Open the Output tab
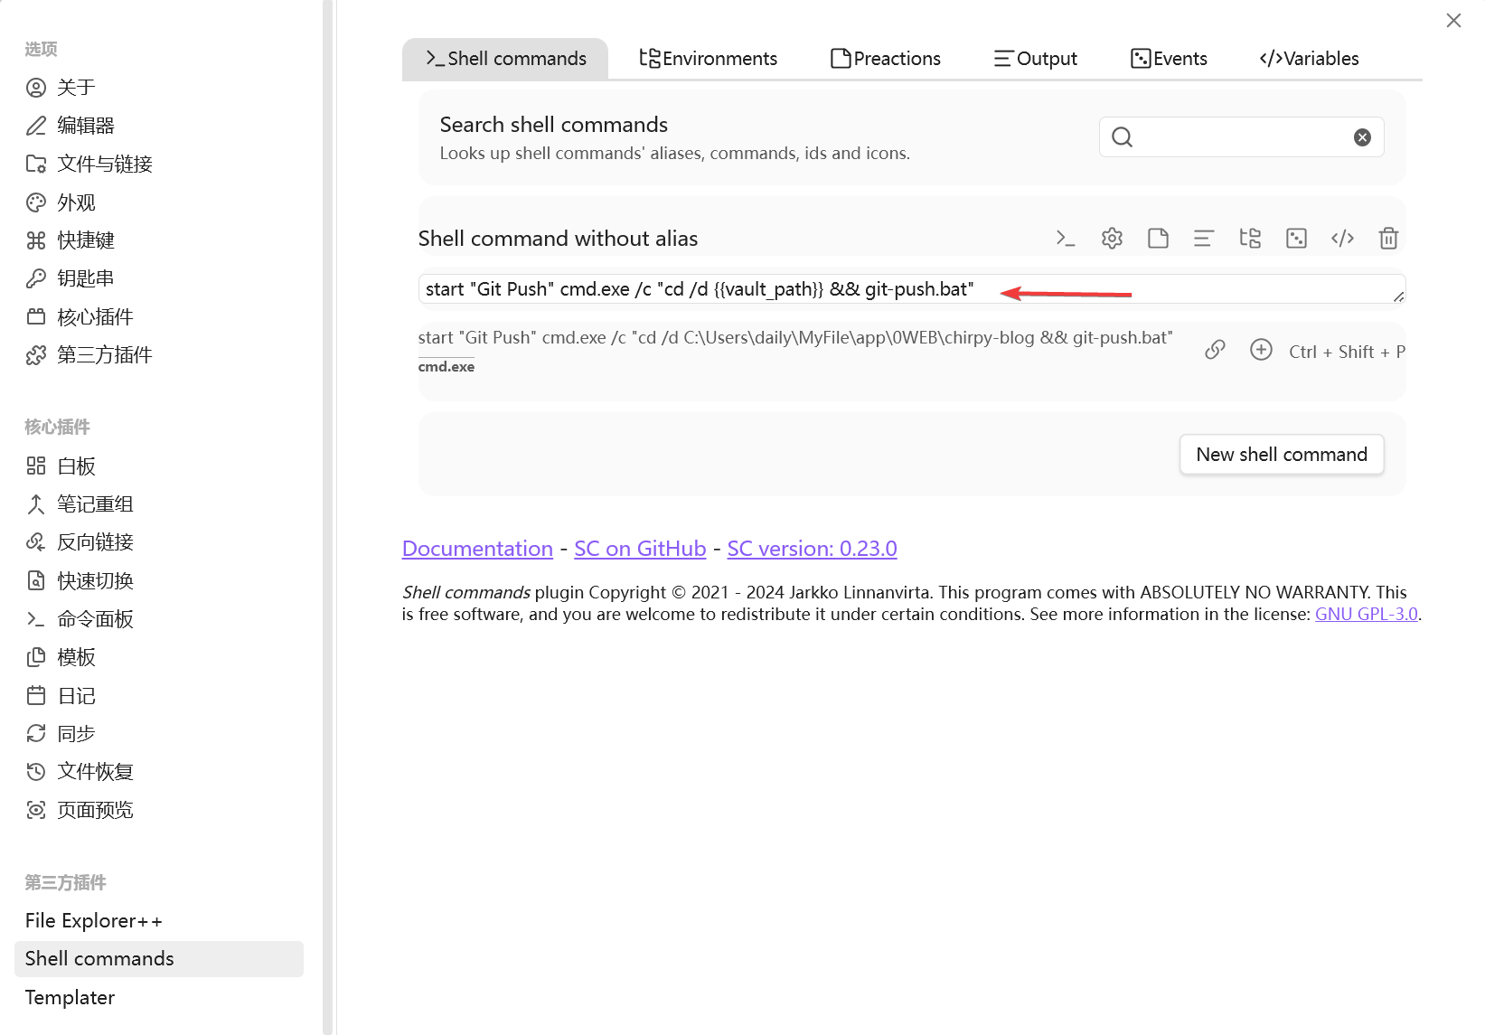Viewport: 1485px width, 1035px height. coord(1035,59)
